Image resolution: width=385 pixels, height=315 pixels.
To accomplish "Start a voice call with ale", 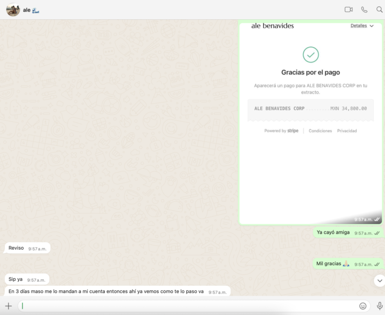I will (364, 10).
